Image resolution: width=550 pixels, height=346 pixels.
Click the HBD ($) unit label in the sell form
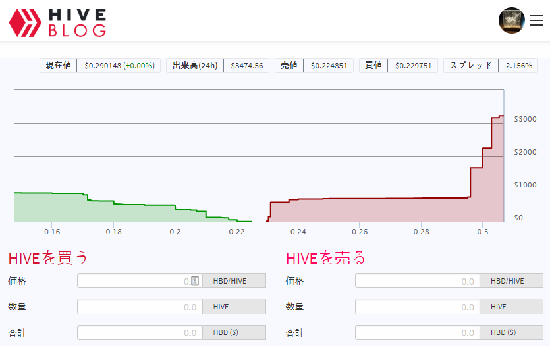[x=503, y=332]
